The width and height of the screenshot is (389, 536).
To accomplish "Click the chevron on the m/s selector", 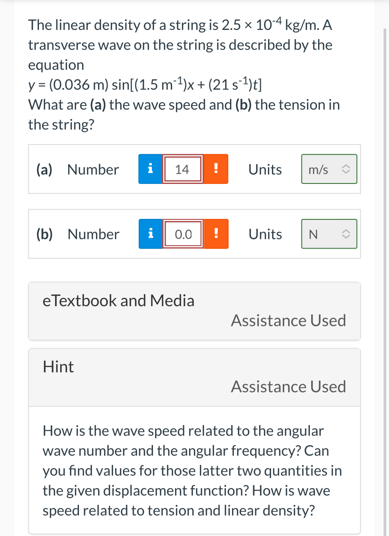I will 346,169.
